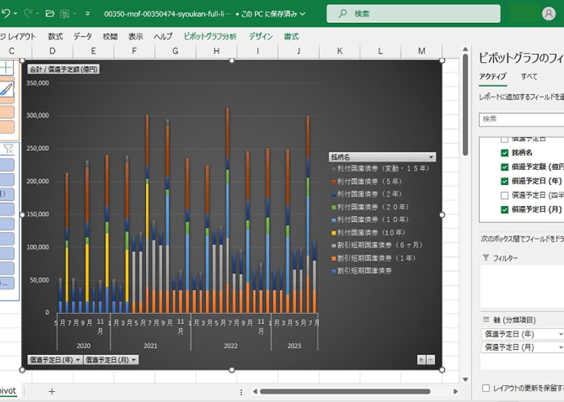Open the 銘柄名 legend field dropdown

[431, 157]
